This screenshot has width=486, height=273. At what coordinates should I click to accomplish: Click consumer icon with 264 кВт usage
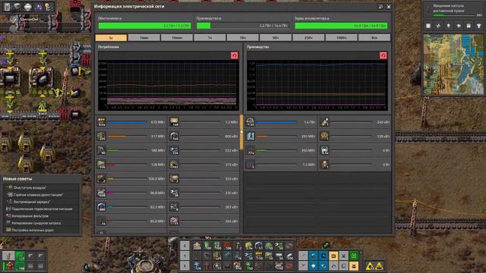(174, 221)
